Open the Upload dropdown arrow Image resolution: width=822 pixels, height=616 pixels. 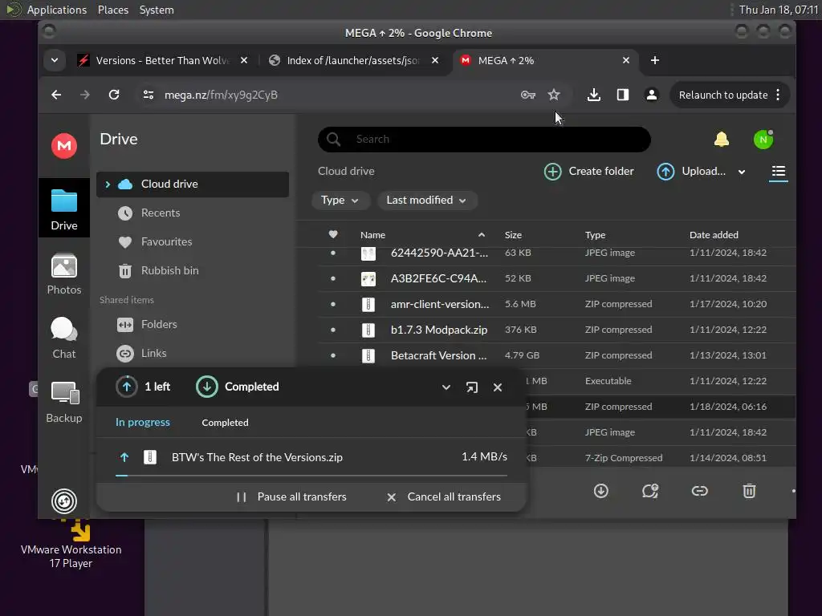pyautogui.click(x=741, y=172)
